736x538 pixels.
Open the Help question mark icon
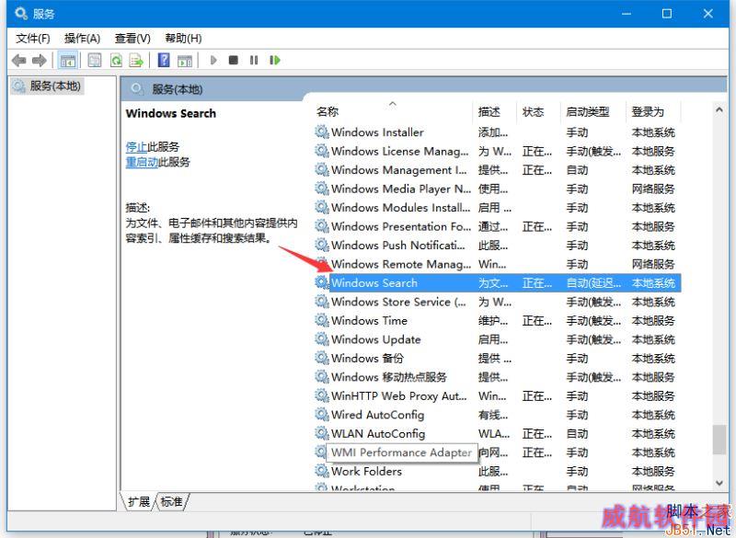point(164,60)
